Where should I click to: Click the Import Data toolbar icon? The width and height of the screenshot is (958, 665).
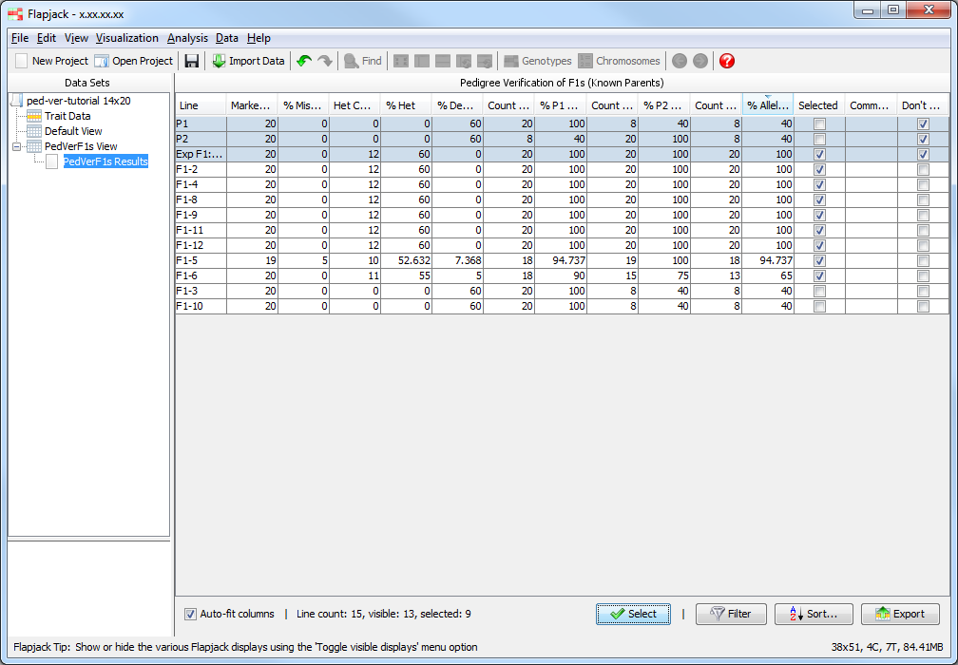[219, 61]
